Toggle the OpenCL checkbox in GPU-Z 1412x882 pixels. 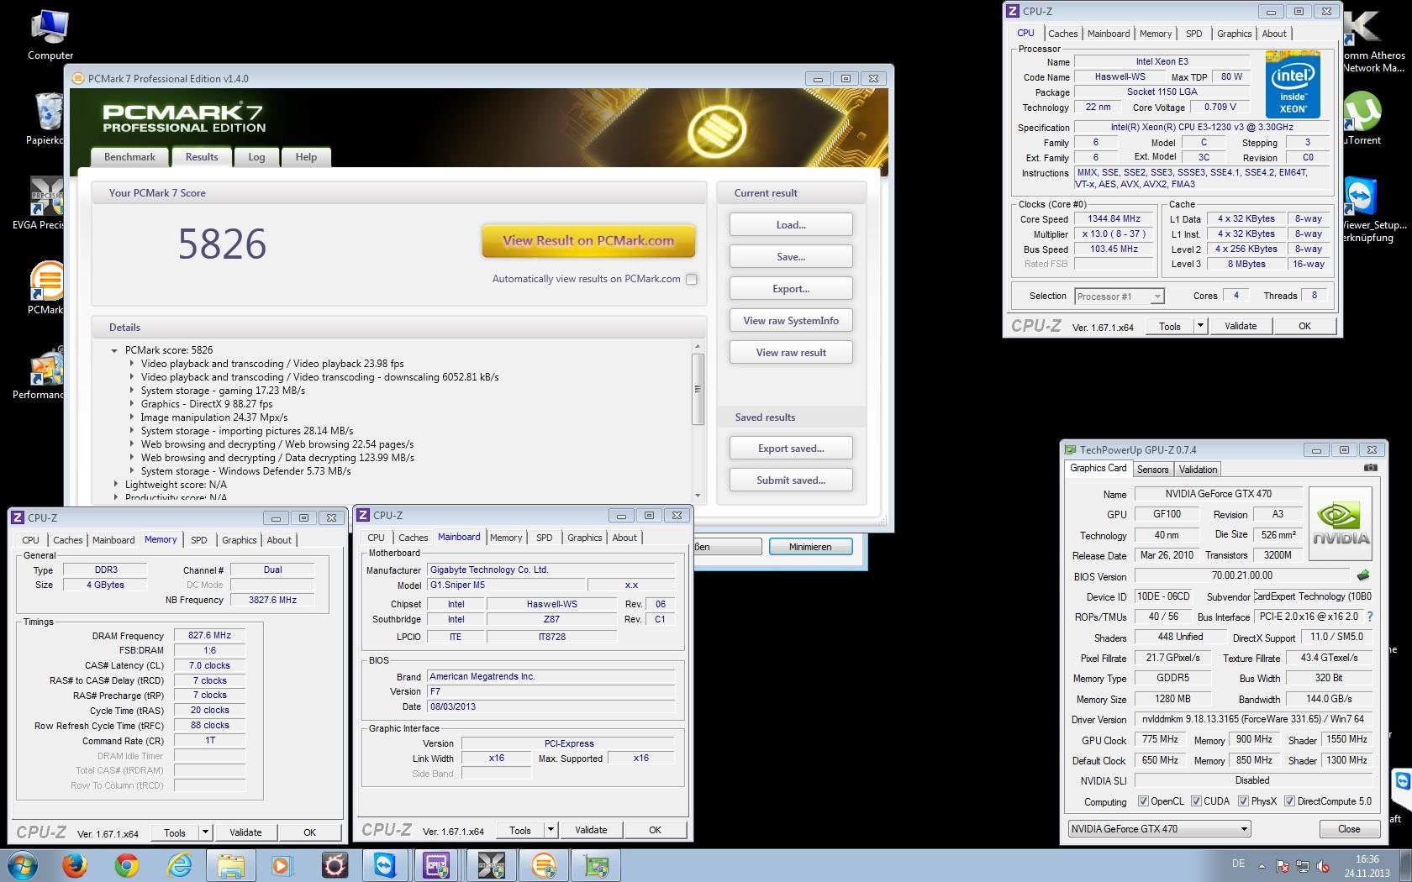[1142, 801]
